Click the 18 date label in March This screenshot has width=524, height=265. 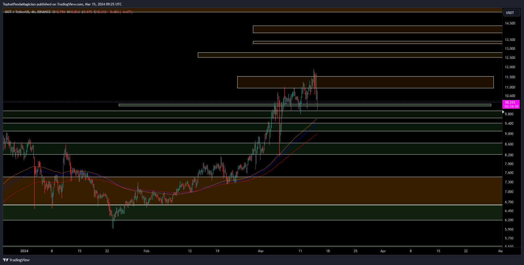(328, 251)
